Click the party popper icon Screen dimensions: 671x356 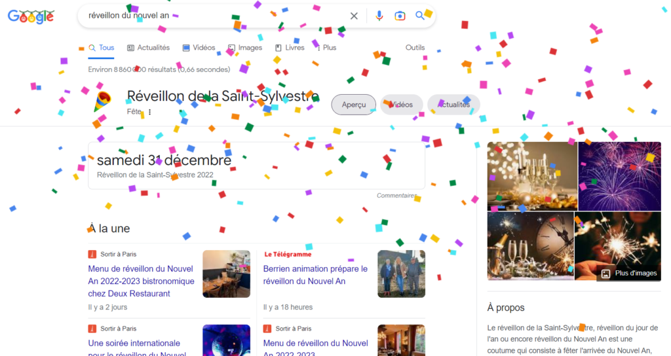(x=103, y=101)
